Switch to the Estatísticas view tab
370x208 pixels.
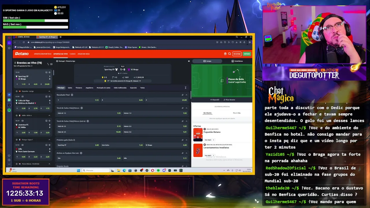(x=237, y=61)
